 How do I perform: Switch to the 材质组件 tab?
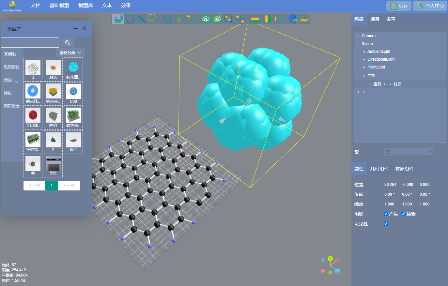point(405,169)
